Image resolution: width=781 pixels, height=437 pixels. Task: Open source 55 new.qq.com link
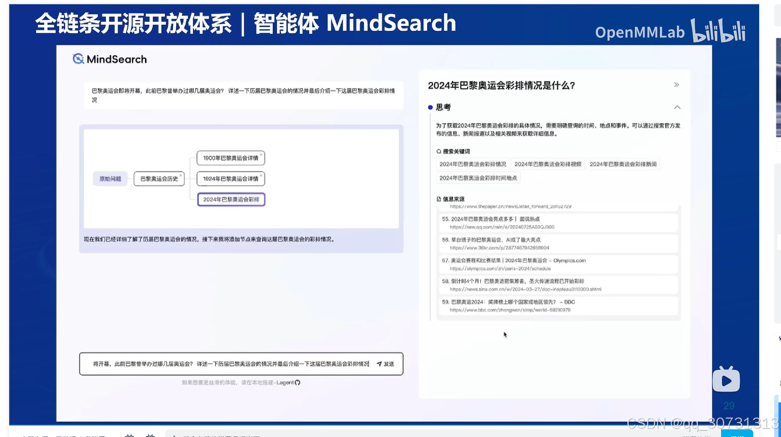pos(502,227)
